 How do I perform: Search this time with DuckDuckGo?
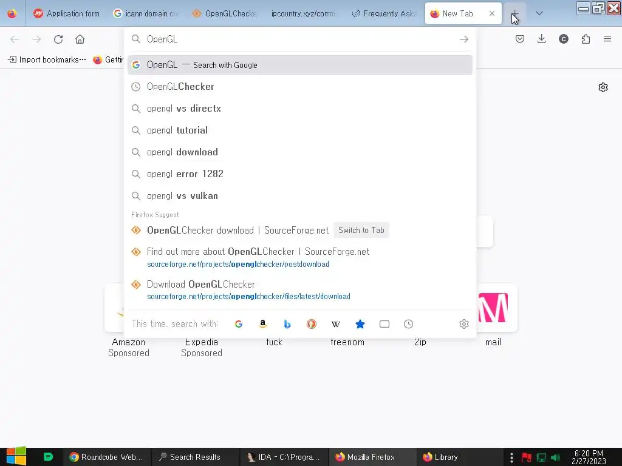(312, 324)
